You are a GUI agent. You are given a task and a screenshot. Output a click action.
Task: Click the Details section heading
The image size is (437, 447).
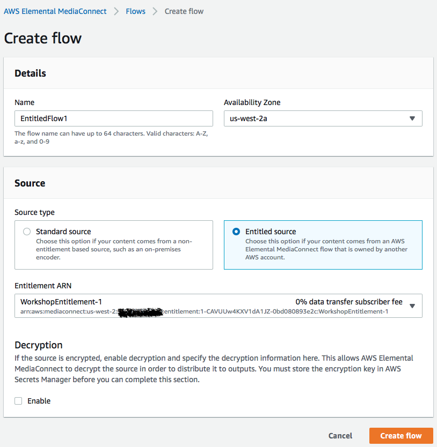click(x=30, y=73)
